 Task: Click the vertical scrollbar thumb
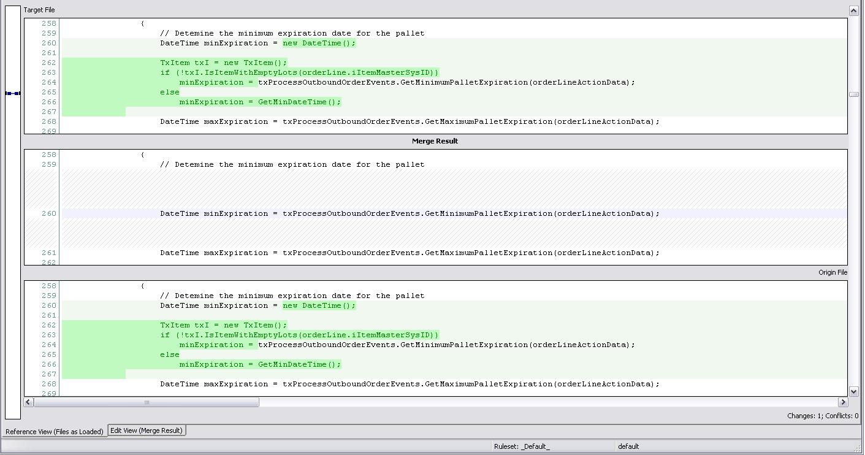[x=853, y=94]
